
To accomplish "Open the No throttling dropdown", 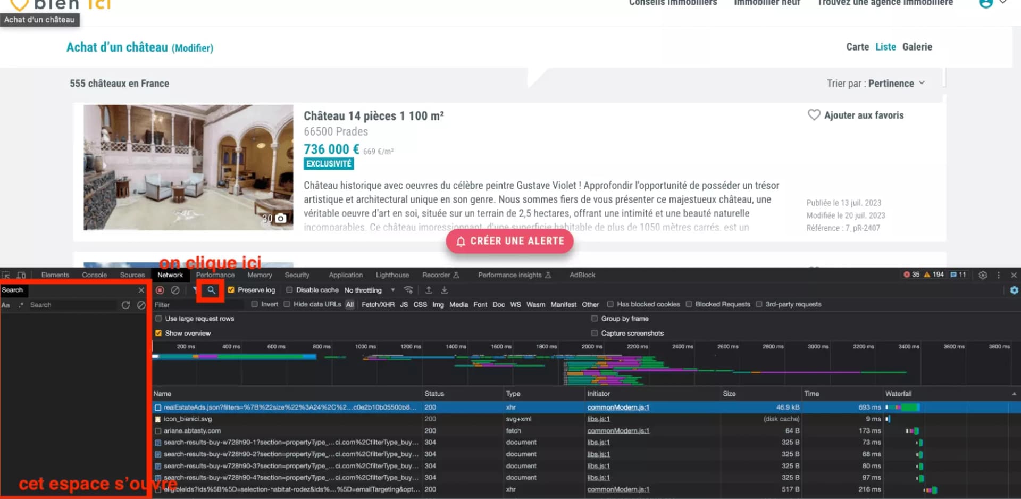I will point(369,290).
